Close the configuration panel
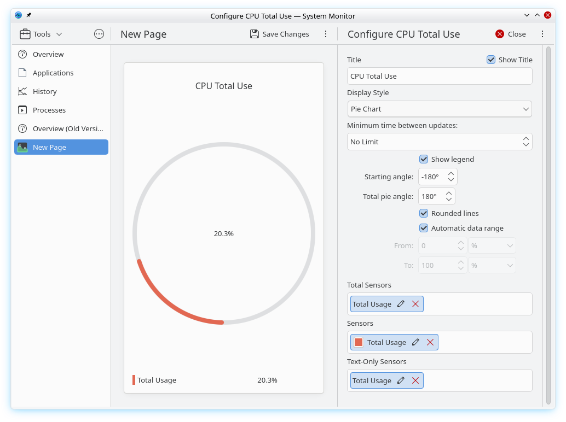This screenshot has height=422, width=566. coord(510,34)
